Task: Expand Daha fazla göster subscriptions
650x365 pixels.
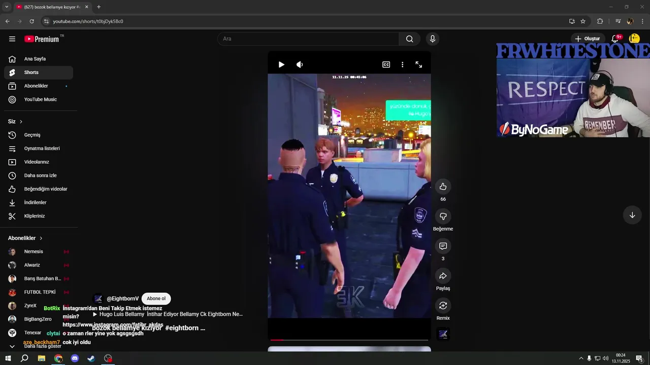Action: click(39, 346)
